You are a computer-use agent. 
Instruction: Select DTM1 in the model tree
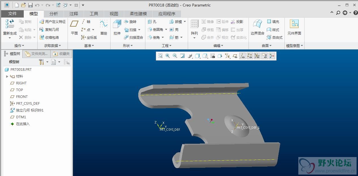tap(18, 117)
